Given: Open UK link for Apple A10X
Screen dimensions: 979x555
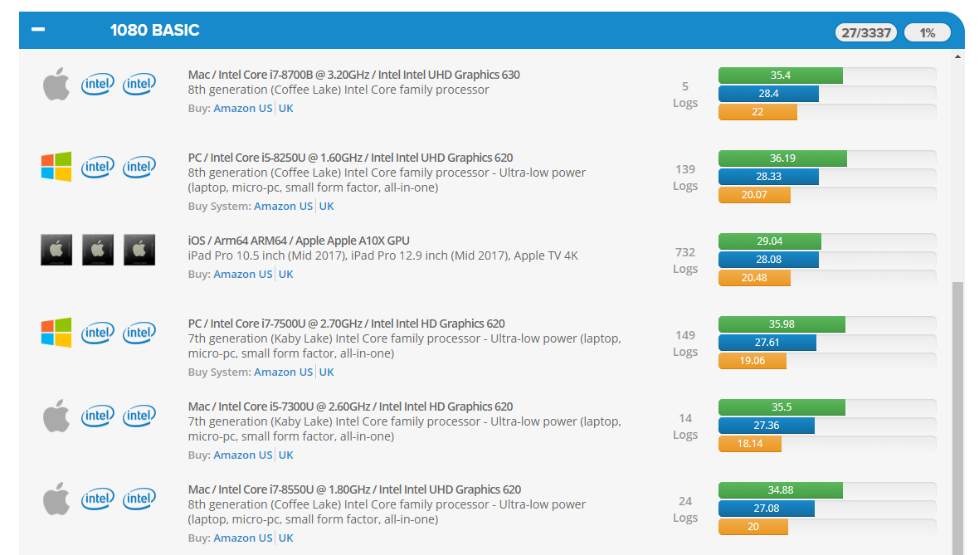Looking at the screenshot, I should point(286,274).
